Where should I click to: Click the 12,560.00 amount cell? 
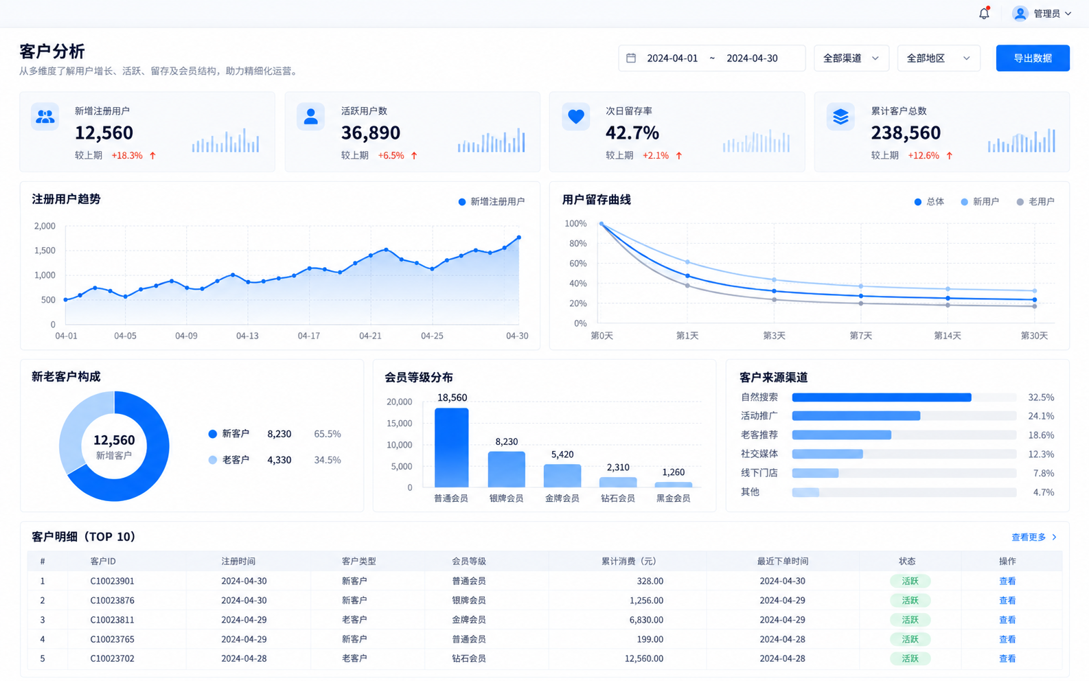point(644,659)
